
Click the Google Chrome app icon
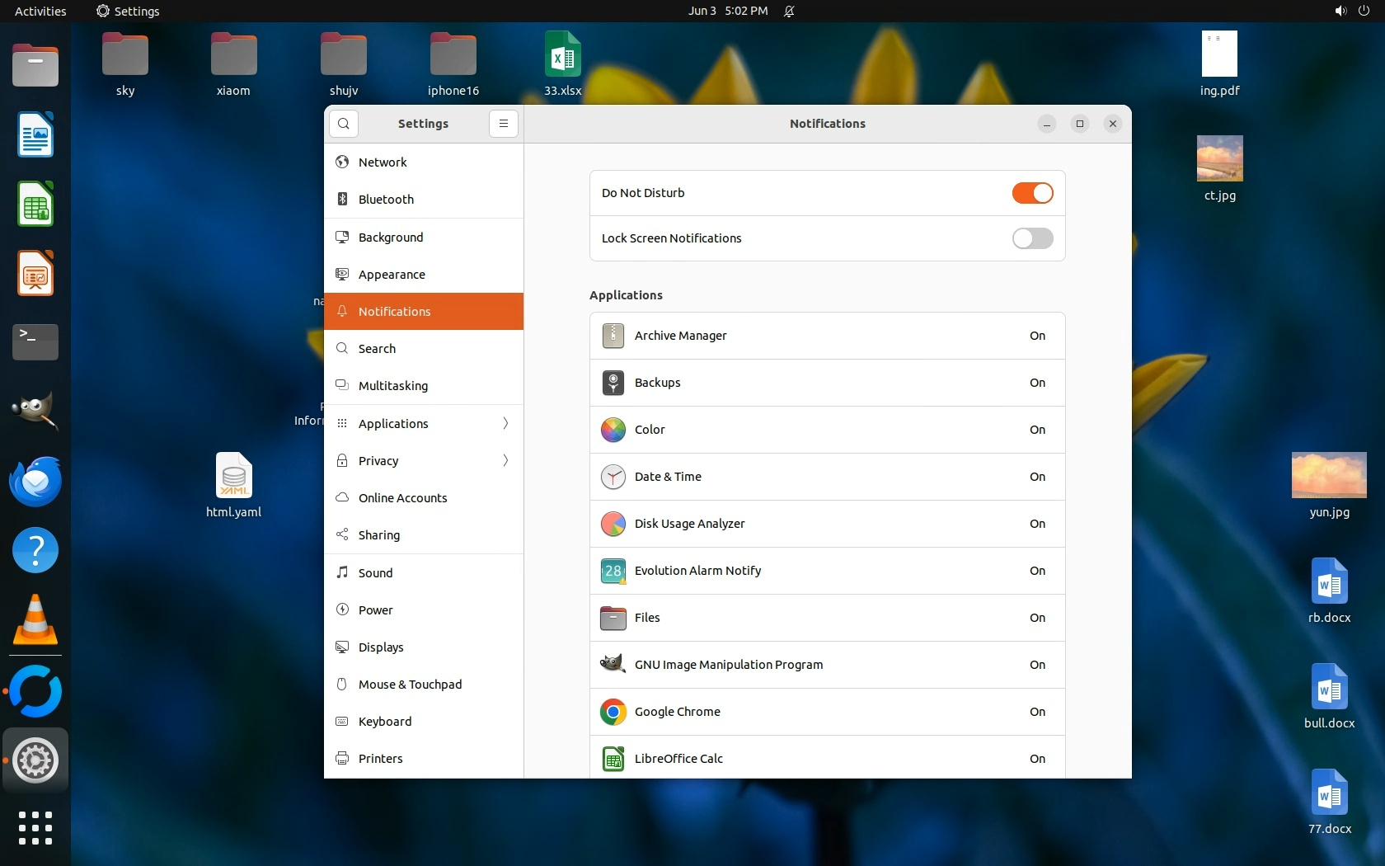point(613,712)
